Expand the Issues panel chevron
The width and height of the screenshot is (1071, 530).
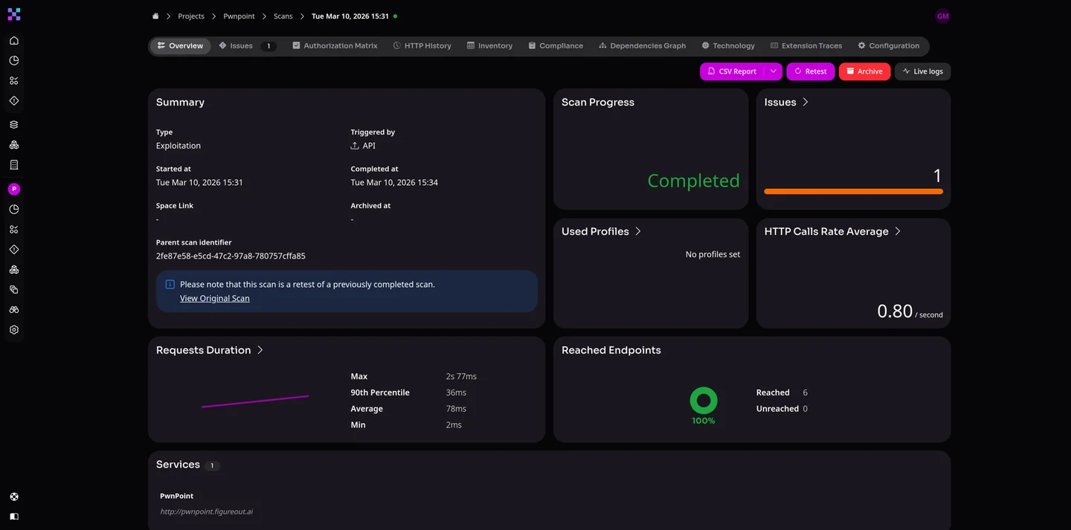805,102
